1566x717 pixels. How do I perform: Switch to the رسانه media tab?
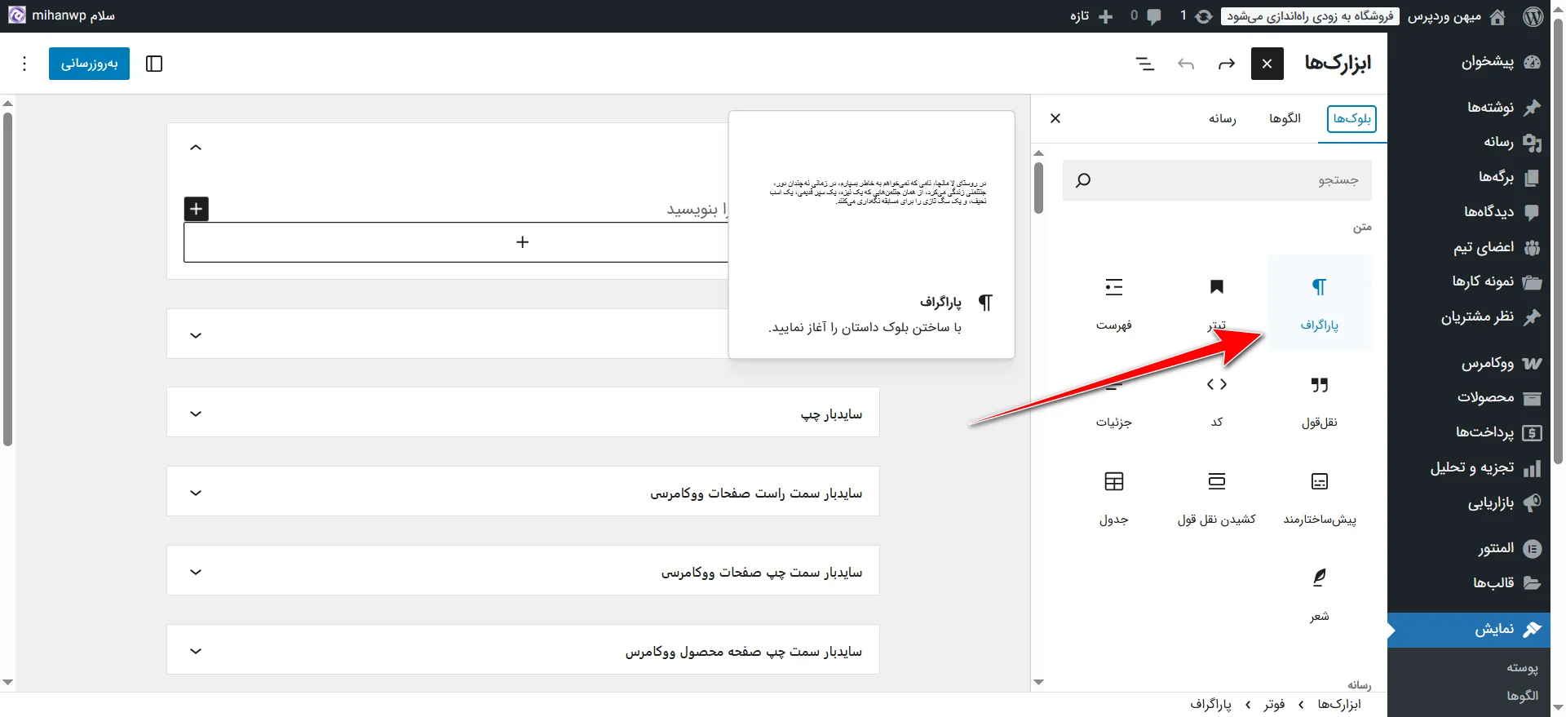coord(1222,118)
